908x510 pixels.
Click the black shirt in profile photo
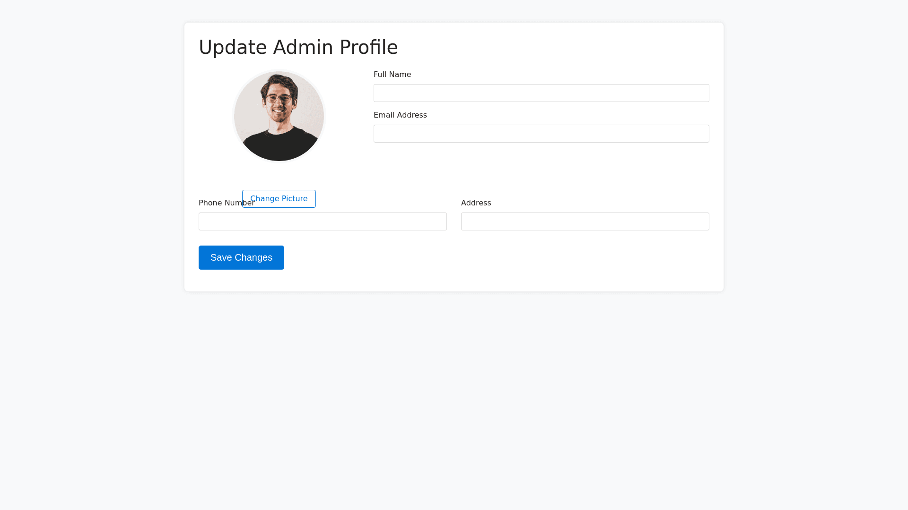pos(279,147)
